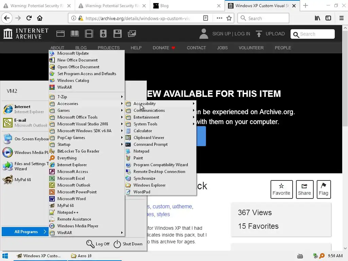Screen dimensions: 348x261
Task: Launch Notepad from Accessories
Action: (161, 151)
